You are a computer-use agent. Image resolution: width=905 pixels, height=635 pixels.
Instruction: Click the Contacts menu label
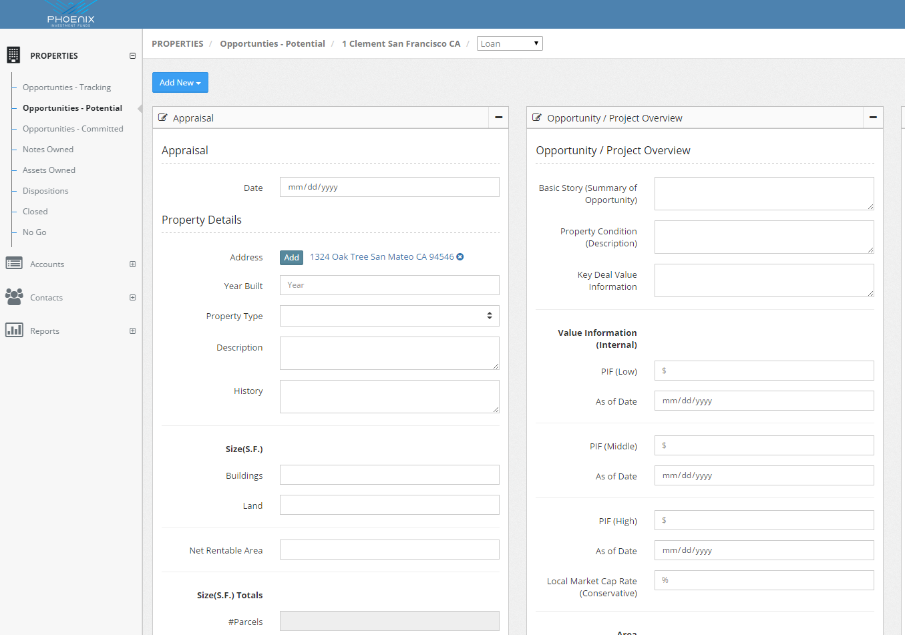(46, 297)
